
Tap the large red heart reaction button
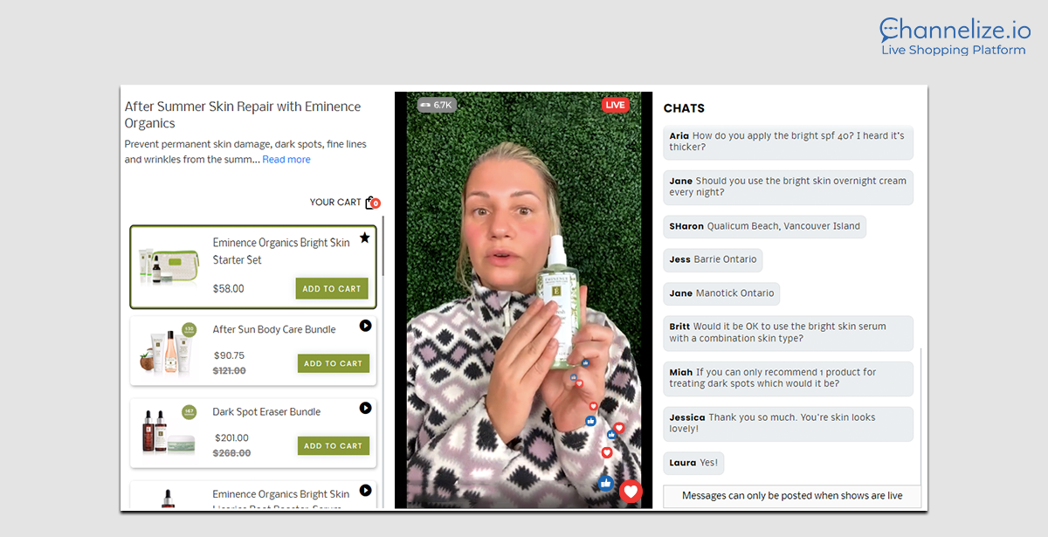(x=631, y=492)
